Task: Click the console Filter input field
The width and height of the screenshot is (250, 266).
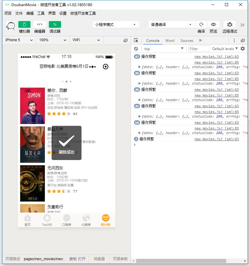Action: tap(199, 49)
